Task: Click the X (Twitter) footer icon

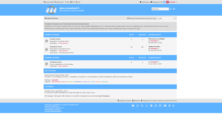Action: (x=142, y=105)
